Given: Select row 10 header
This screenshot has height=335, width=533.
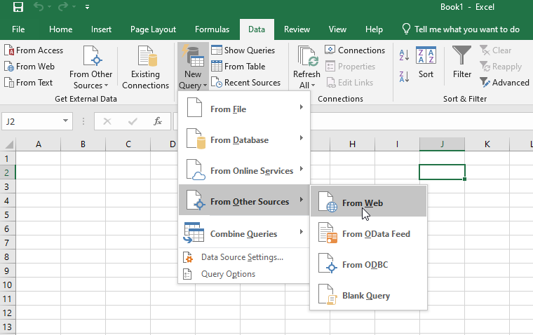Looking at the screenshot, I should (7, 285).
